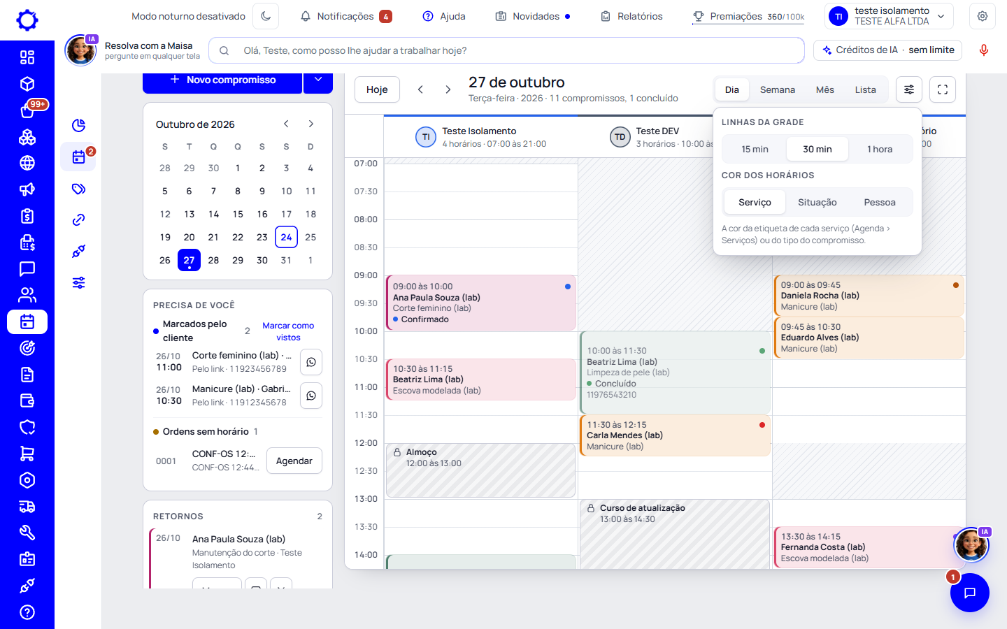Viewport: 1007px width, 629px height.
Task: Click Marcar como vistos link
Action: (288, 331)
